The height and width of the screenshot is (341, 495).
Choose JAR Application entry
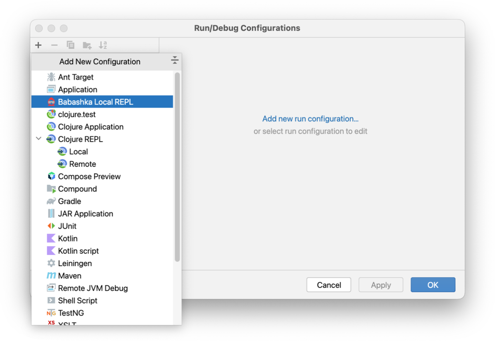[102, 214]
